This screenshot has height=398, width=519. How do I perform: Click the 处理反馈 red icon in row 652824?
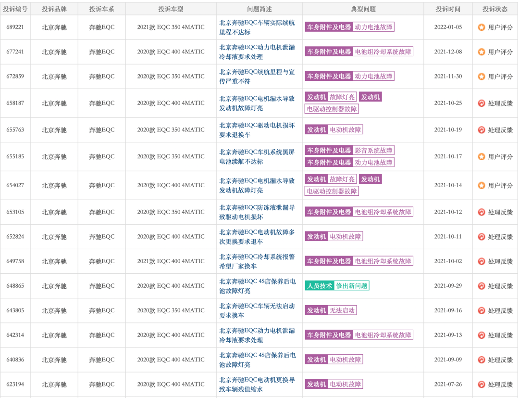click(x=482, y=237)
